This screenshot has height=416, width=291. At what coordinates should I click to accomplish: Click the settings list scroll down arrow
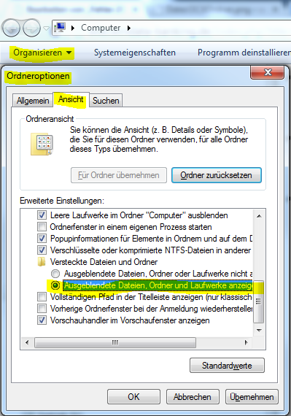point(259,331)
